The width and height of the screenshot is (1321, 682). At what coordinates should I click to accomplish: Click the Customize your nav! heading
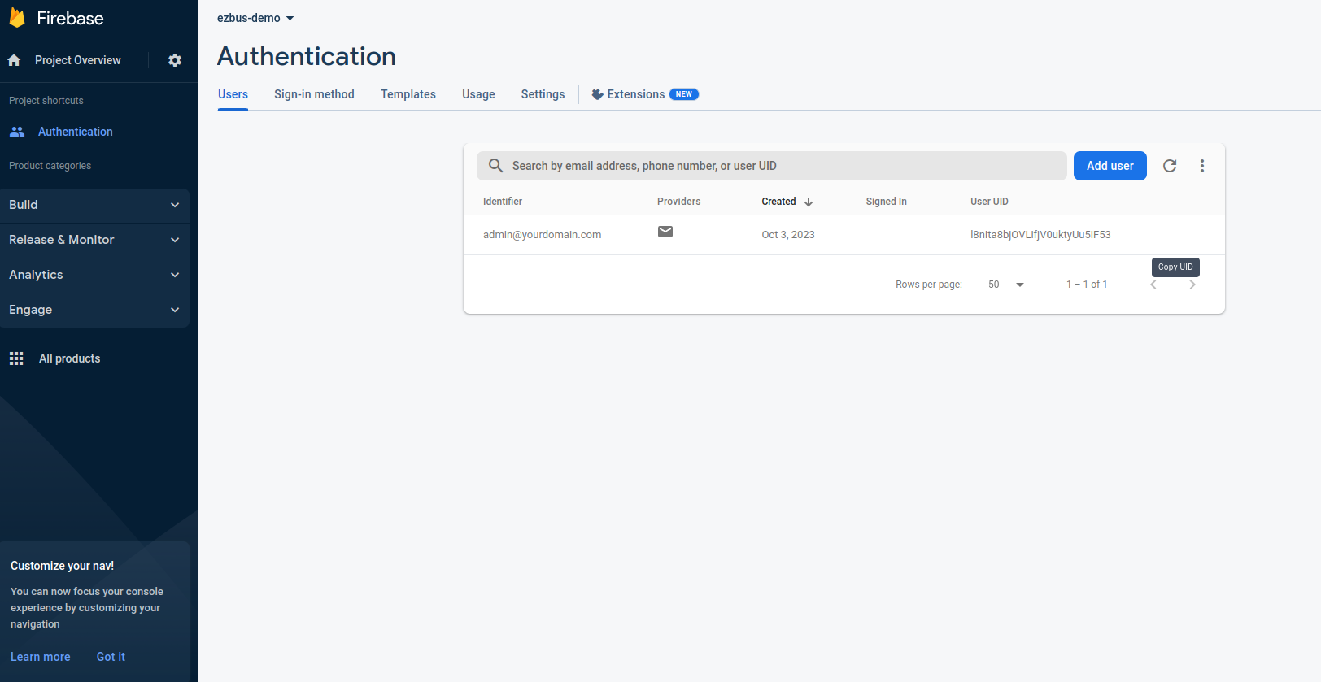coord(62,566)
